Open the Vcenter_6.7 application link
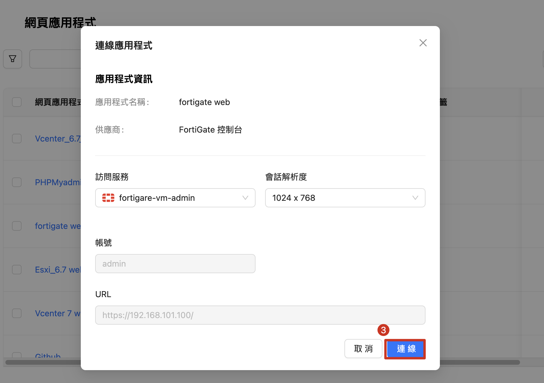 (x=57, y=139)
